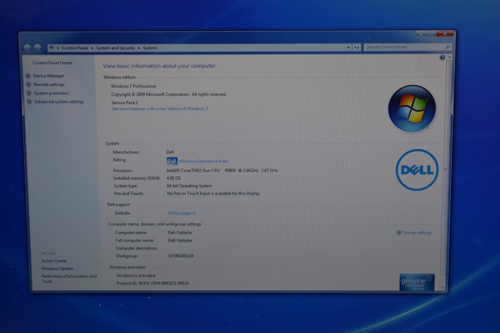Expand the arrow after System and Security breadcrumb
The width and height of the screenshot is (500, 333).
click(x=139, y=48)
